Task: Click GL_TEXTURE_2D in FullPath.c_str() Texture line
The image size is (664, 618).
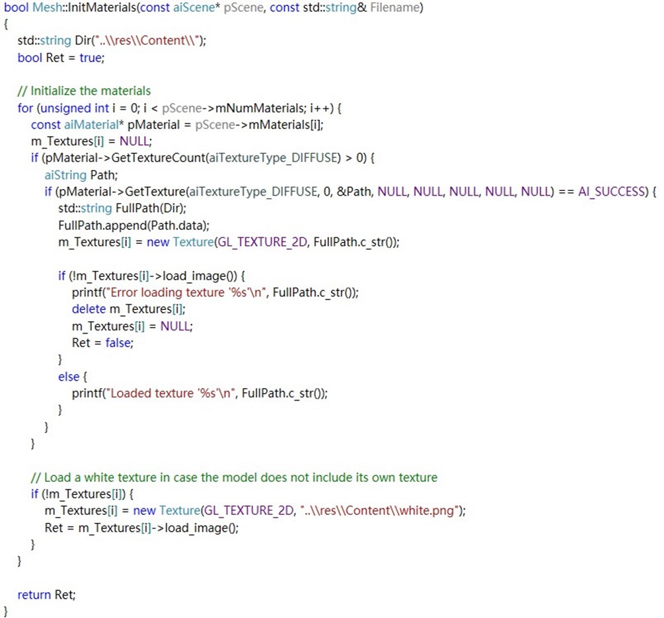Action: [262, 243]
